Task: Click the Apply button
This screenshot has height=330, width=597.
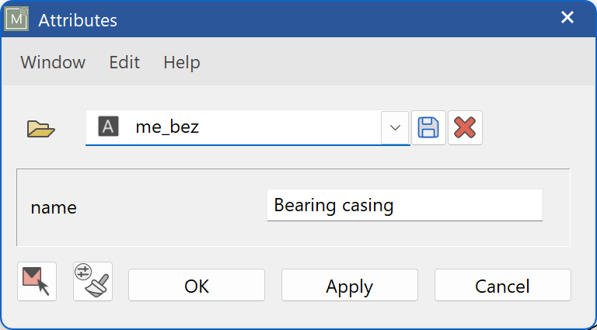Action: 349,286
